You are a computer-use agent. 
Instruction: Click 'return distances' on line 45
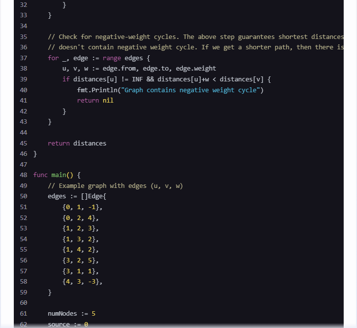coord(77,143)
